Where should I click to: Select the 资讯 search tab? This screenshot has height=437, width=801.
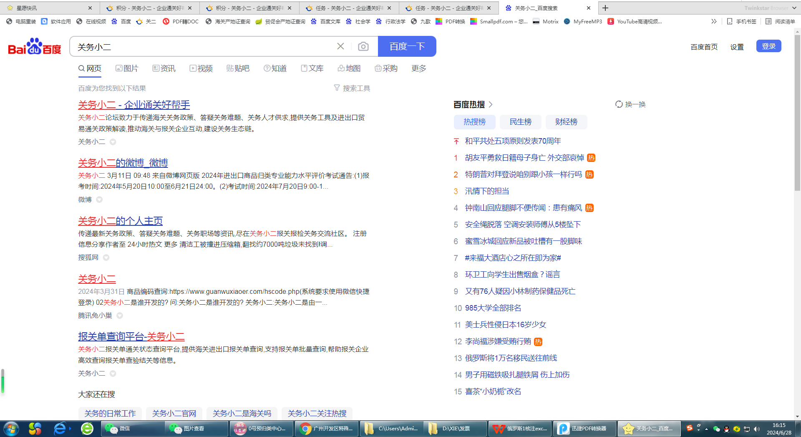click(164, 68)
